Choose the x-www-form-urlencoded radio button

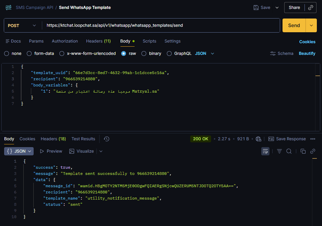pos(62,53)
